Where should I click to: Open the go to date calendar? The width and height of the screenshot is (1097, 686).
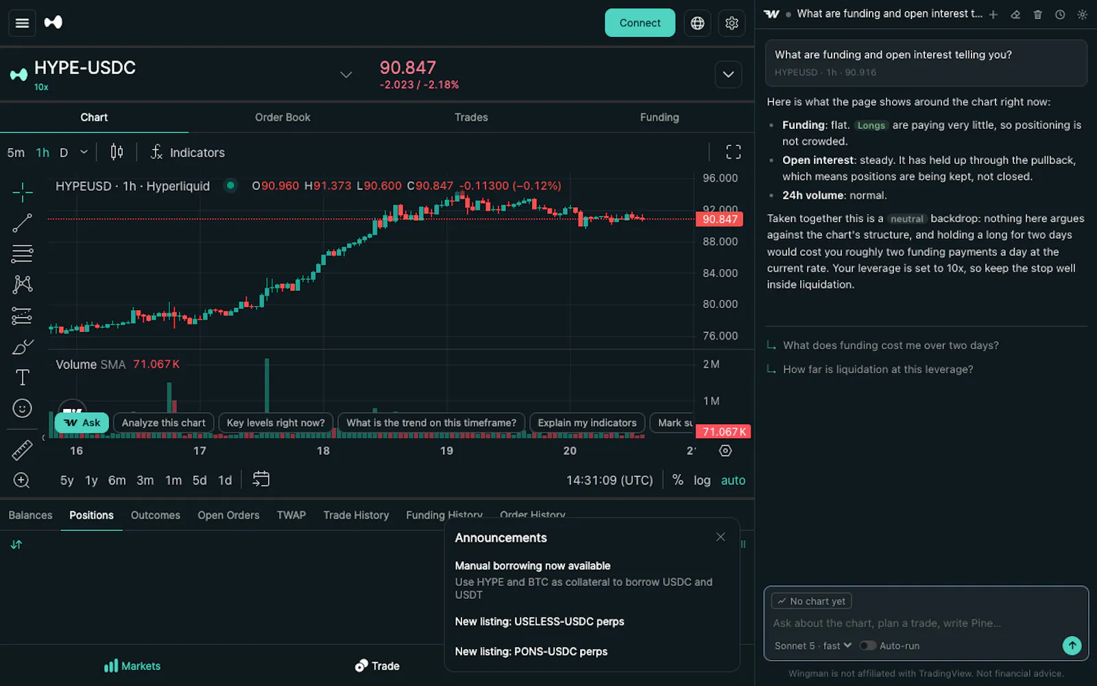(x=261, y=480)
